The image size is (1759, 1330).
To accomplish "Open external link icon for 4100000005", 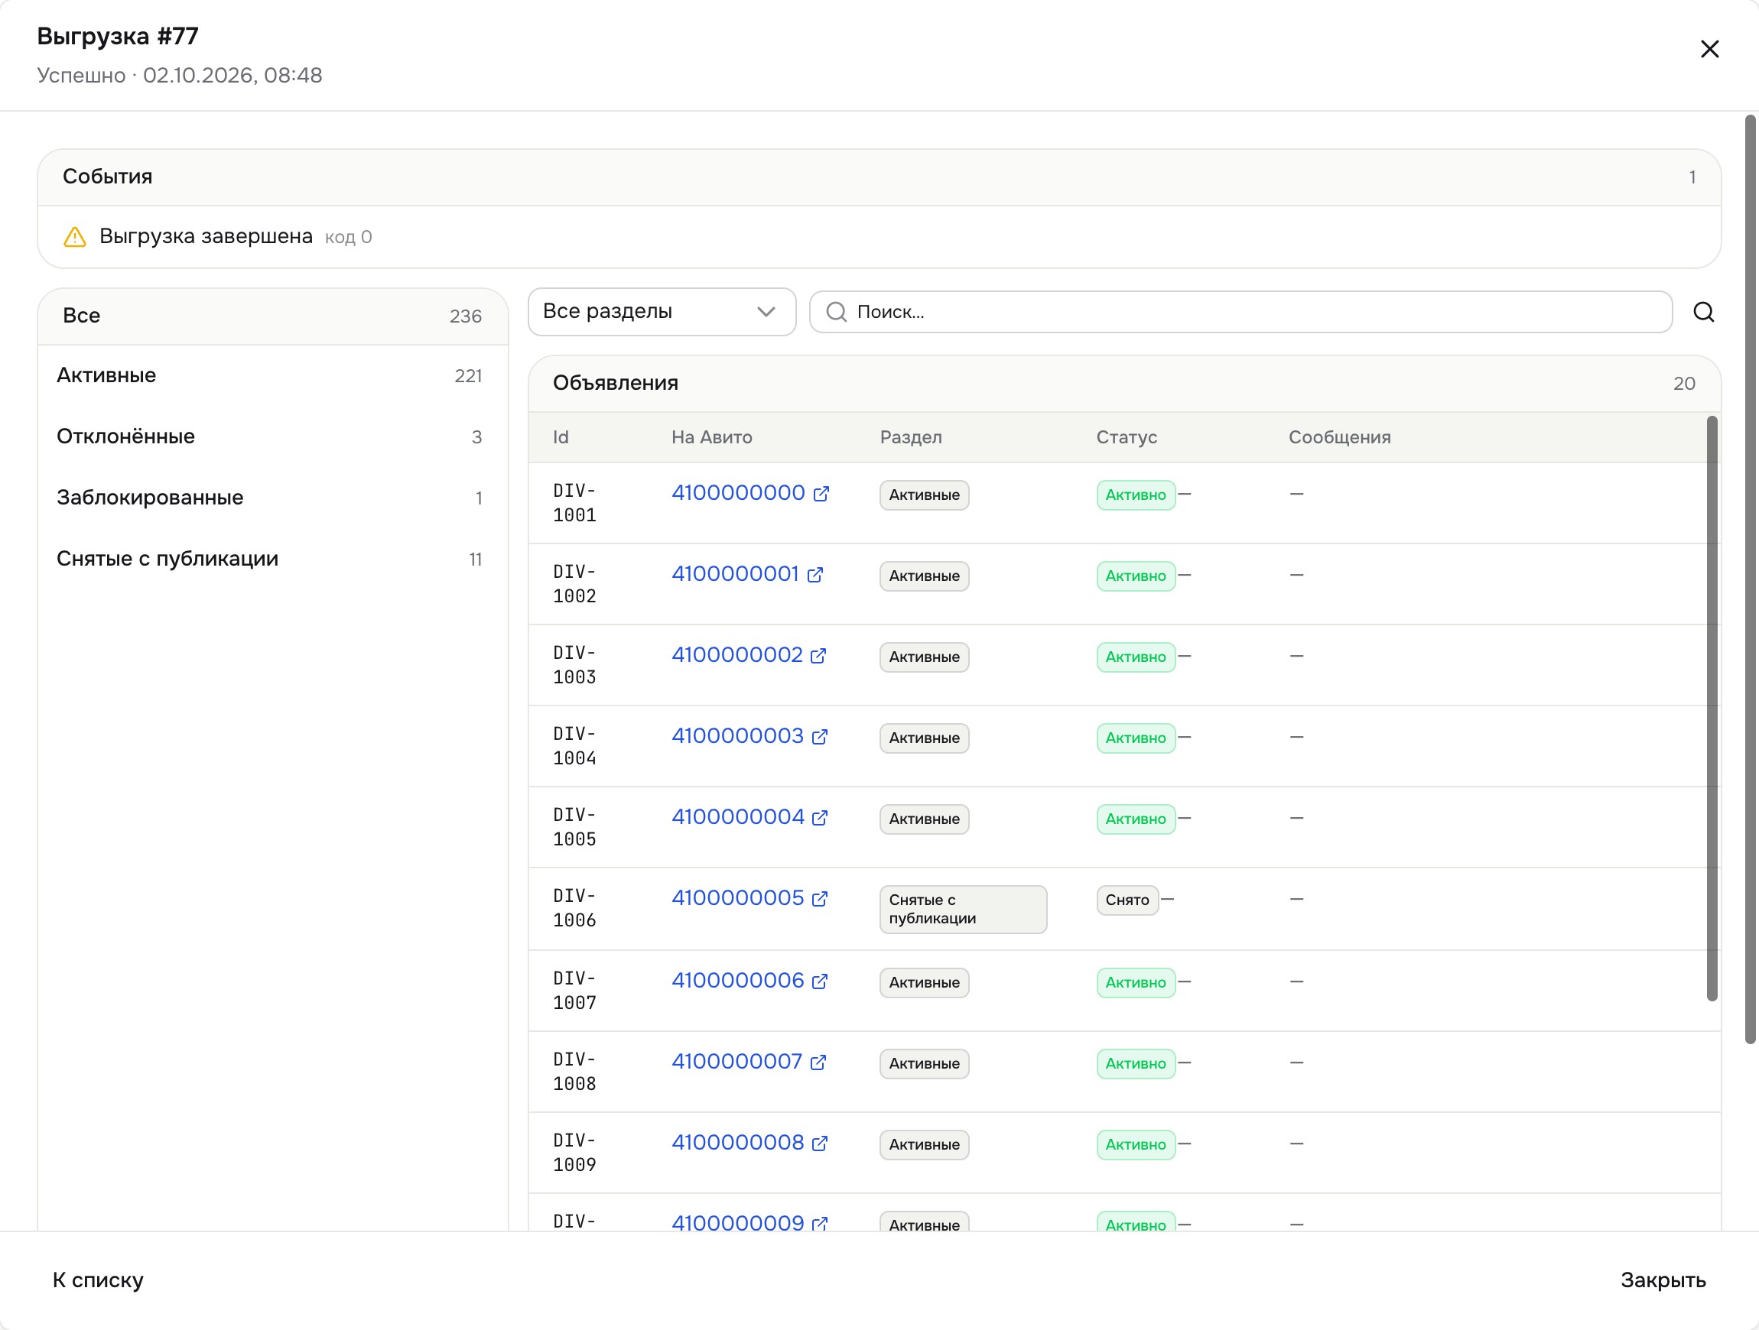I will click(820, 899).
